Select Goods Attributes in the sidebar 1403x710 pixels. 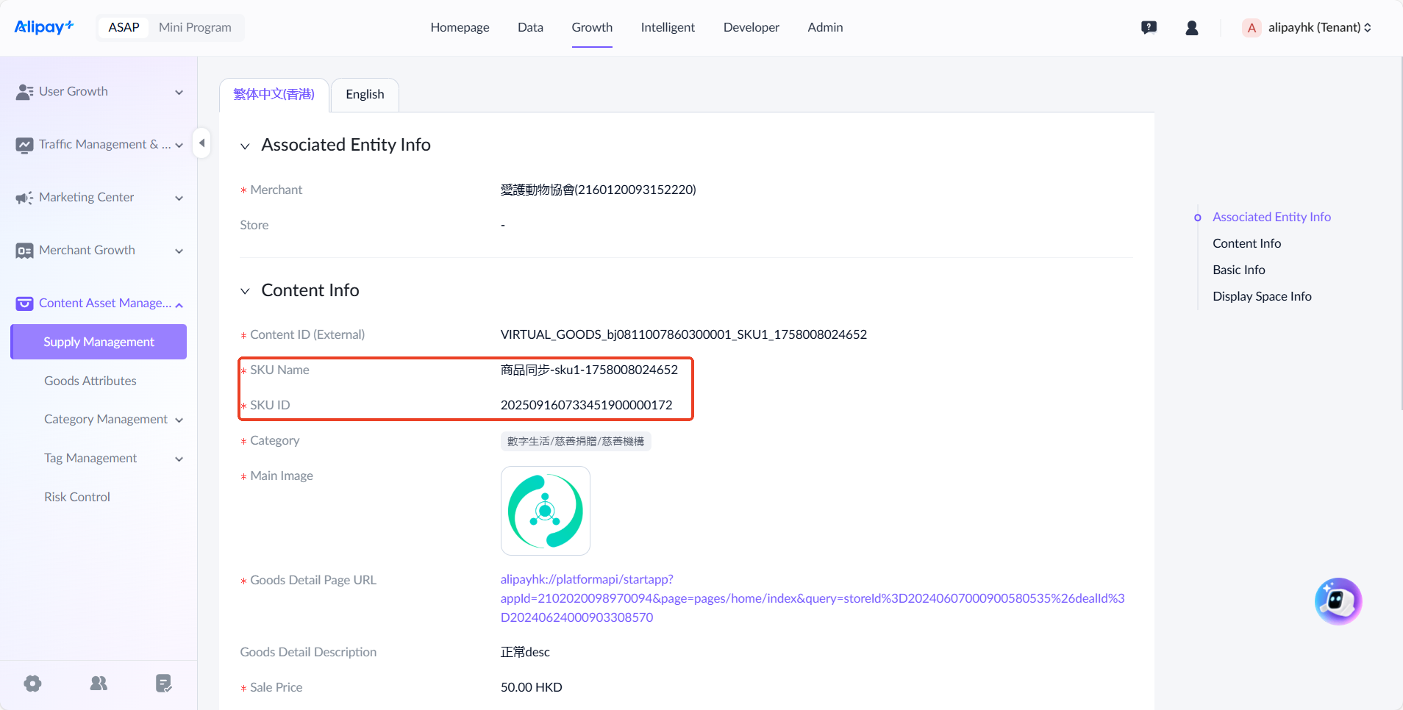pos(90,381)
